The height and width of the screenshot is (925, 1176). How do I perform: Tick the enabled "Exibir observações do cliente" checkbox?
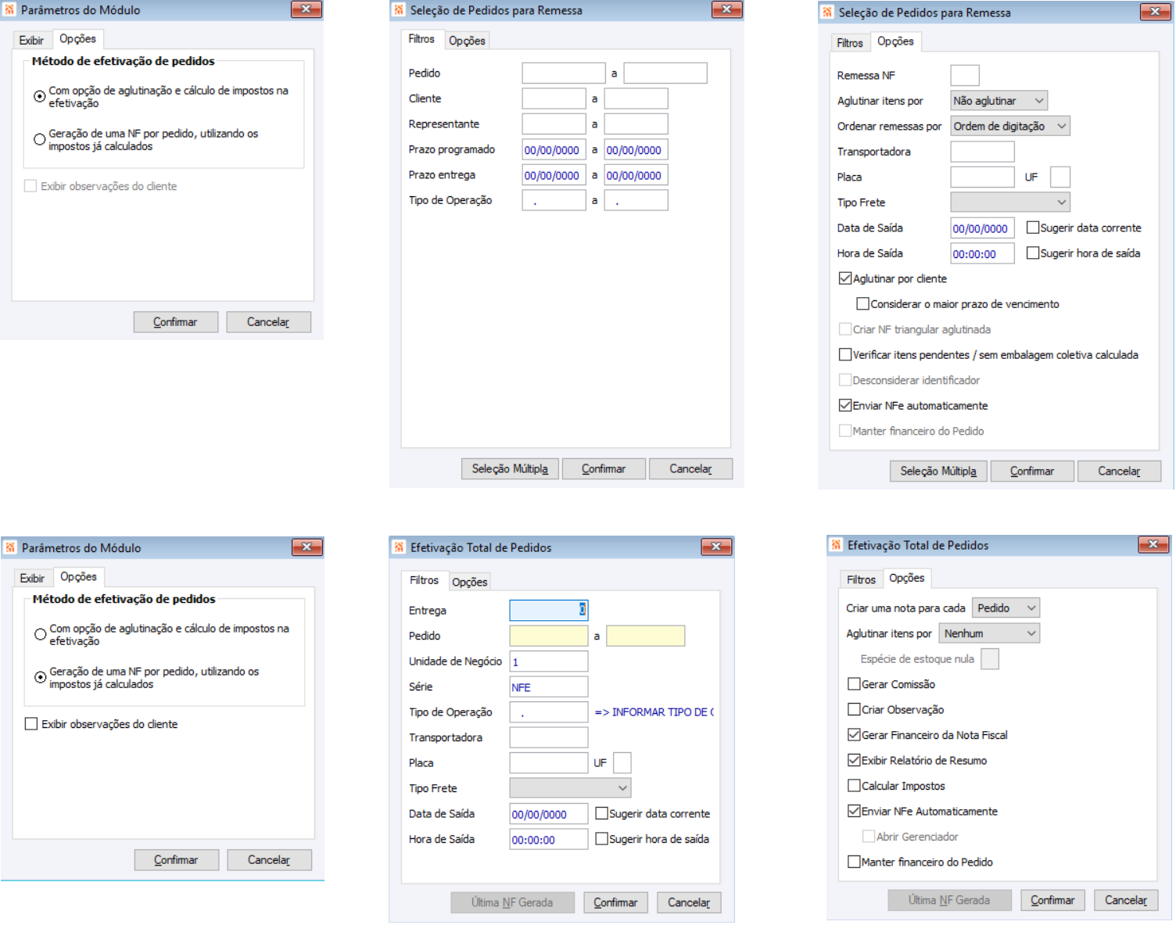click(31, 724)
